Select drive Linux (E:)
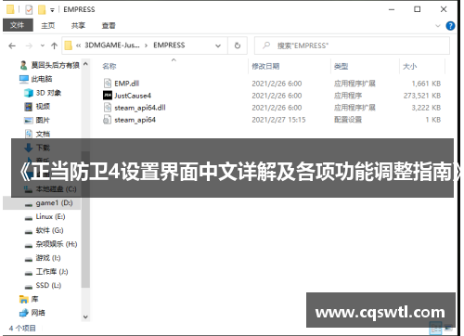The image size is (464, 336). (45, 216)
